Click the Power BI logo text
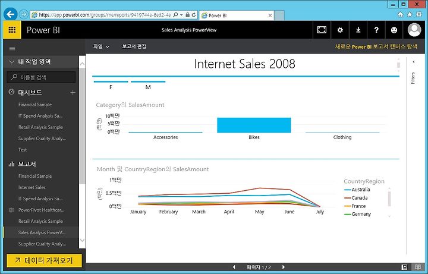This screenshot has height=274, width=428. pyautogui.click(x=43, y=30)
